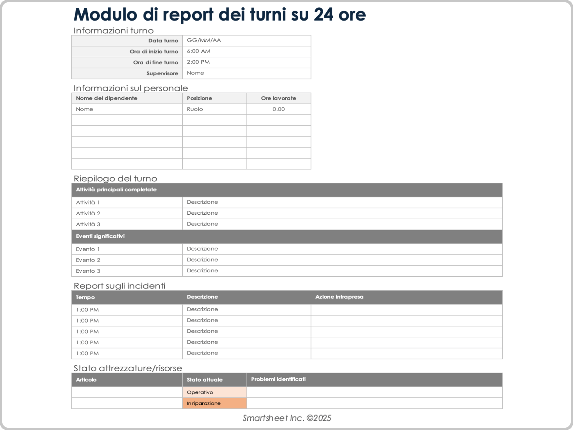Select the Informazioni turno section title
The image size is (573, 430).
tap(114, 30)
